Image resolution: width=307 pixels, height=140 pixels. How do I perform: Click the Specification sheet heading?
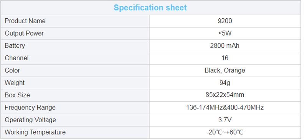click(x=150, y=8)
